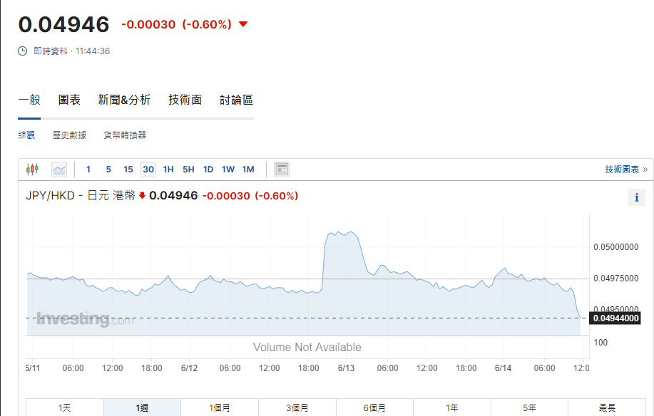Screen dimensions: 654x416
Task: Click the red down arrow next to price change
Action: [243, 24]
